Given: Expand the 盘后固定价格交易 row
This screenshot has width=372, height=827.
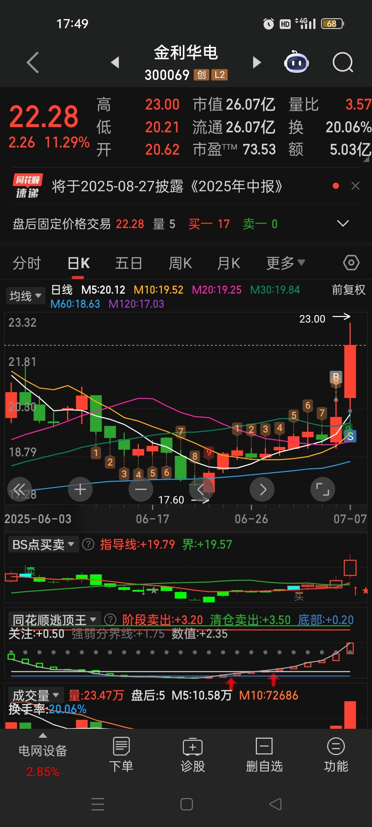Looking at the screenshot, I should point(343,224).
